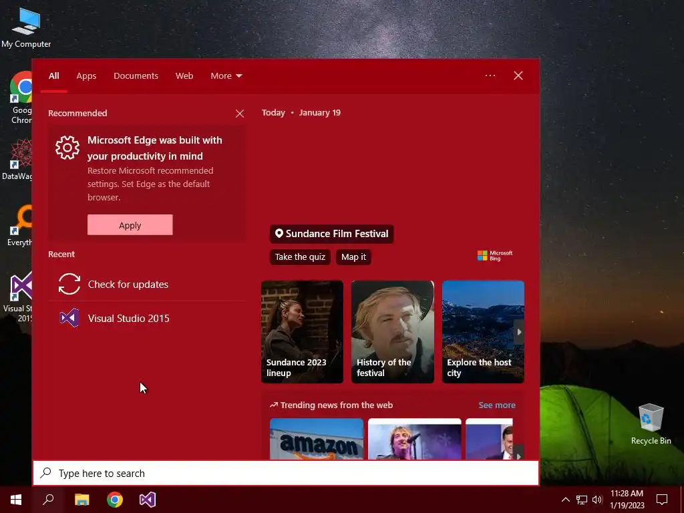Close the search panel
This screenshot has width=684, height=513.
(x=518, y=75)
